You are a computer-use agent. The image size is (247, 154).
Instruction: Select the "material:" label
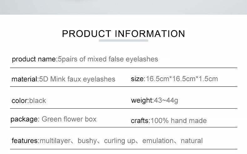(x=25, y=79)
